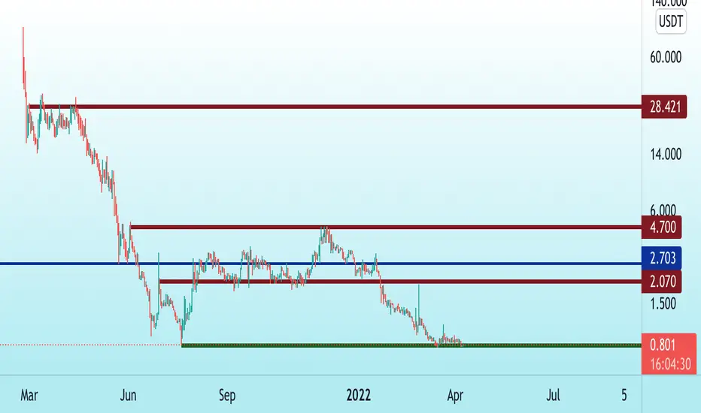Viewport: 701px width, 413px height.
Task: Select the 2.070 price level label
Action: tap(662, 282)
